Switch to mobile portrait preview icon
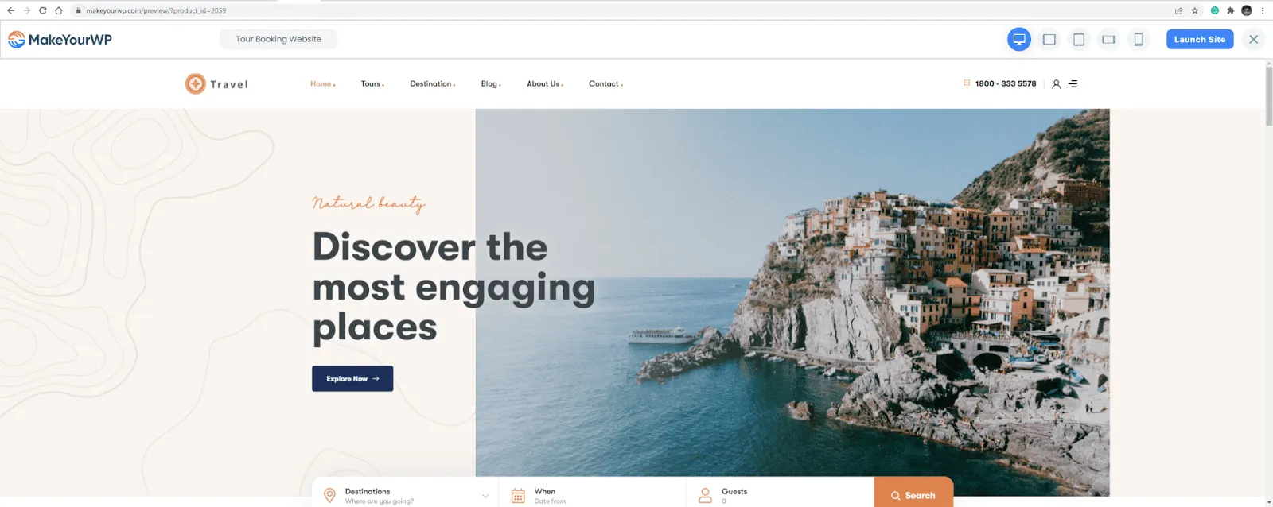 [x=1139, y=39]
